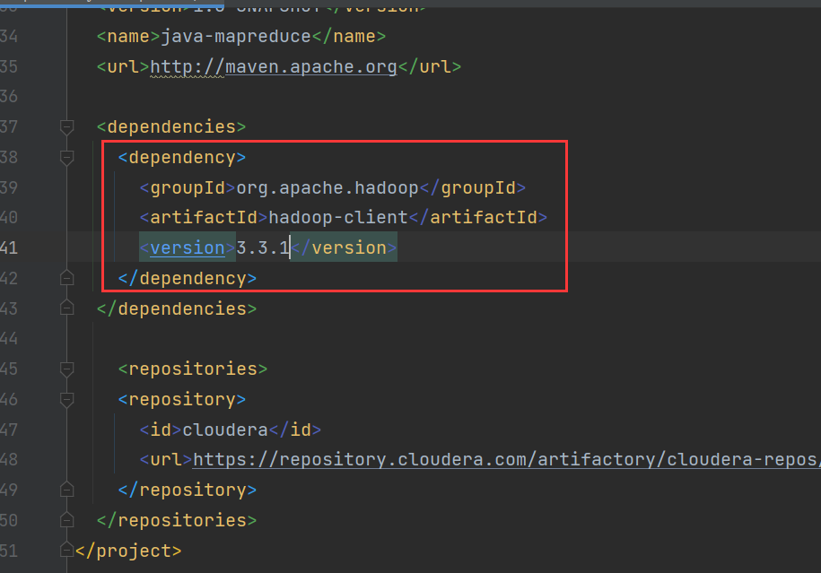The height and width of the screenshot is (573, 821).
Task: Click fold end marker beside closing dependency tag
Action: click(66, 279)
